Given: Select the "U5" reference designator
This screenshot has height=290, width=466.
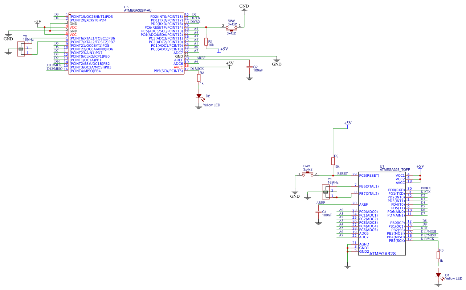Looking at the screenshot, I should coord(126,7).
